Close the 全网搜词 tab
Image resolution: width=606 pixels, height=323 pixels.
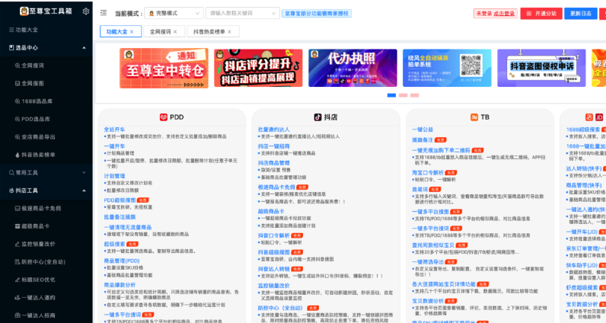click(x=175, y=32)
